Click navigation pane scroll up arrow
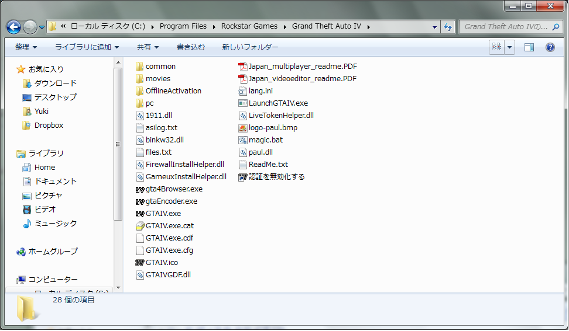Viewport: 569px width, 331px height. (118, 62)
